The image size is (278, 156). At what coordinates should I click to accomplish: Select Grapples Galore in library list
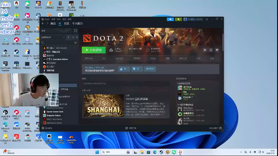pyautogui.click(x=52, y=115)
